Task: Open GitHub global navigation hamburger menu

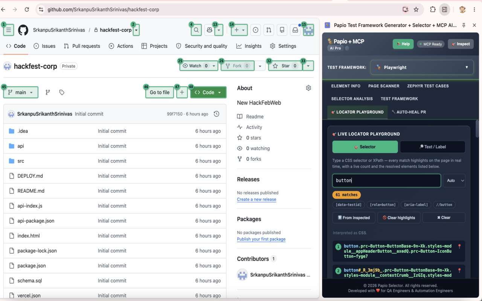Action: coord(9,30)
